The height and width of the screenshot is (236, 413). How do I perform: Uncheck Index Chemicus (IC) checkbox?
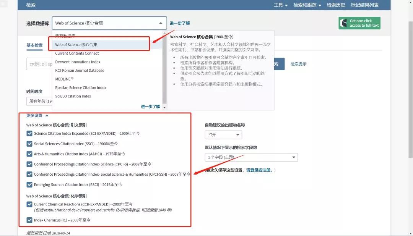29,220
